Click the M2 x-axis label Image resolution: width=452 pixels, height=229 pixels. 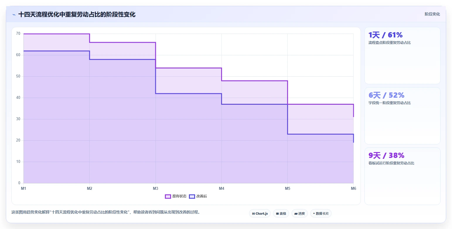click(x=89, y=188)
